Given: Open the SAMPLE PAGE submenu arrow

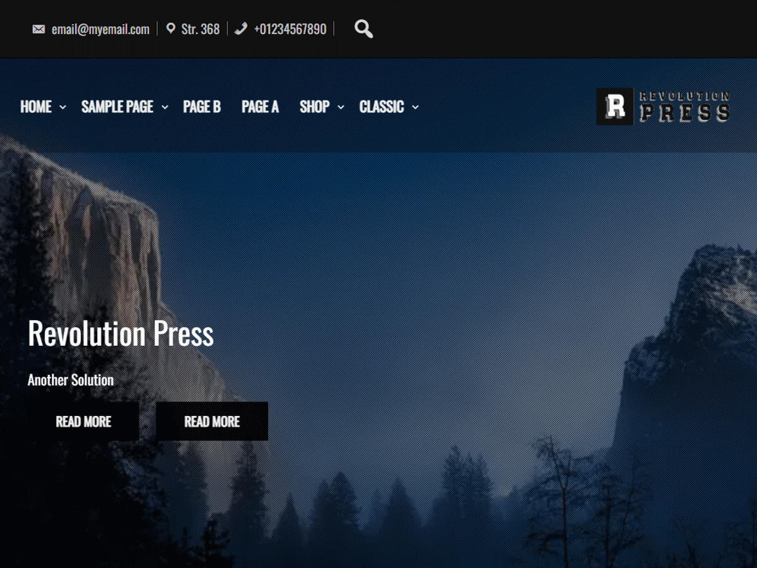Looking at the screenshot, I should [165, 107].
